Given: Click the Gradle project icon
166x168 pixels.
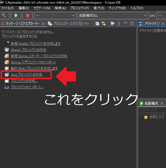Looking at the screenshot, I should tap(7, 43).
